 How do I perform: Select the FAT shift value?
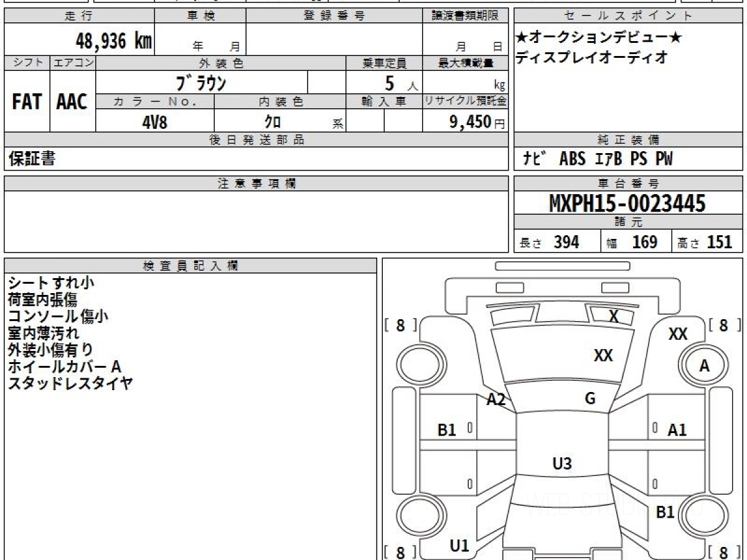27,101
